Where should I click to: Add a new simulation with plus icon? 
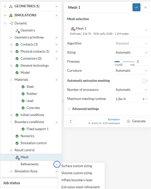pos(57,15)
